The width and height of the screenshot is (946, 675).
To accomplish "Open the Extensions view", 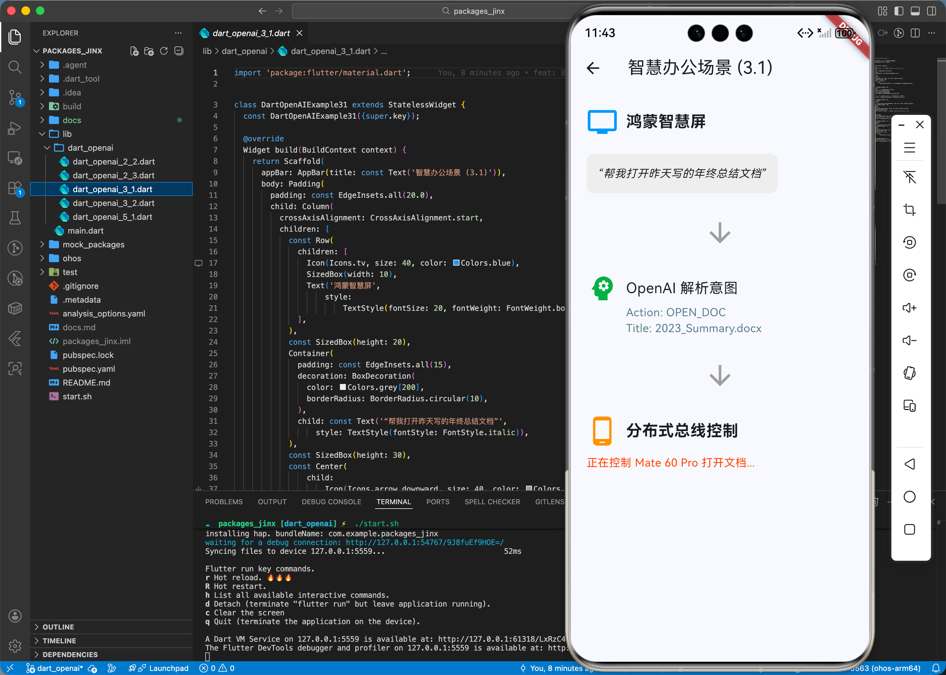I will point(15,188).
